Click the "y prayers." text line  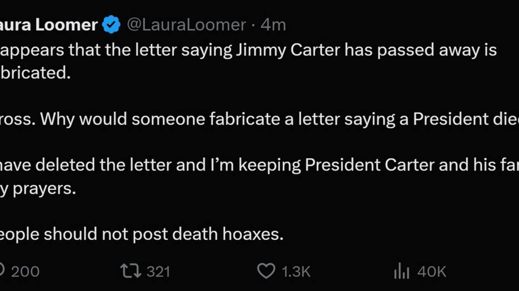point(38,188)
